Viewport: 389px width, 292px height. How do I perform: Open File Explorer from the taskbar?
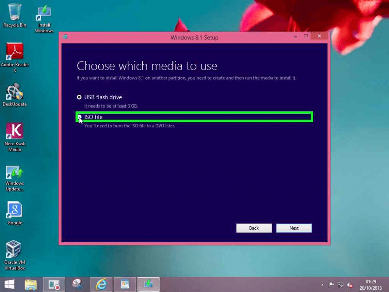coord(31,285)
